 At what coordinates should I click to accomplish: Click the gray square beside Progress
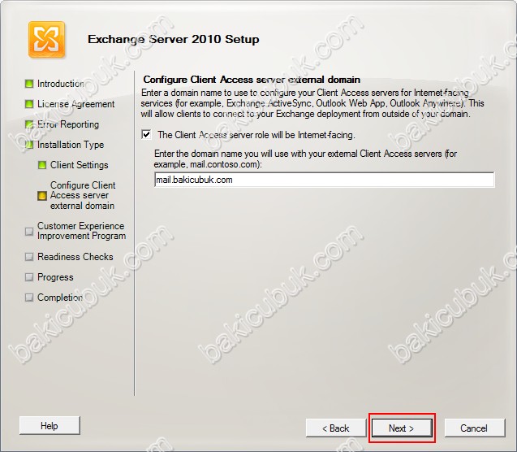coord(29,277)
